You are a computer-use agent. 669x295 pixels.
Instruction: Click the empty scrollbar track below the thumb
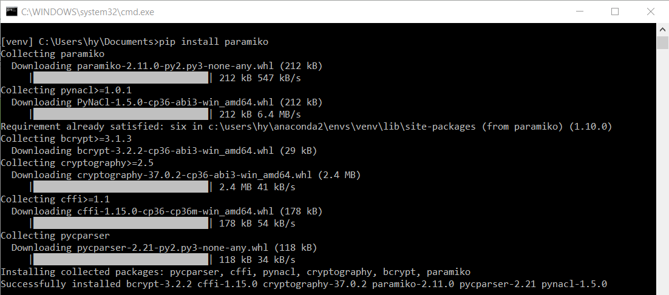pos(663,182)
